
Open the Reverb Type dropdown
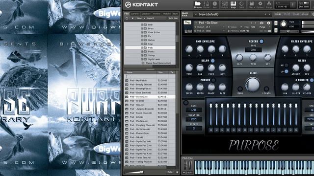click(x=253, y=50)
